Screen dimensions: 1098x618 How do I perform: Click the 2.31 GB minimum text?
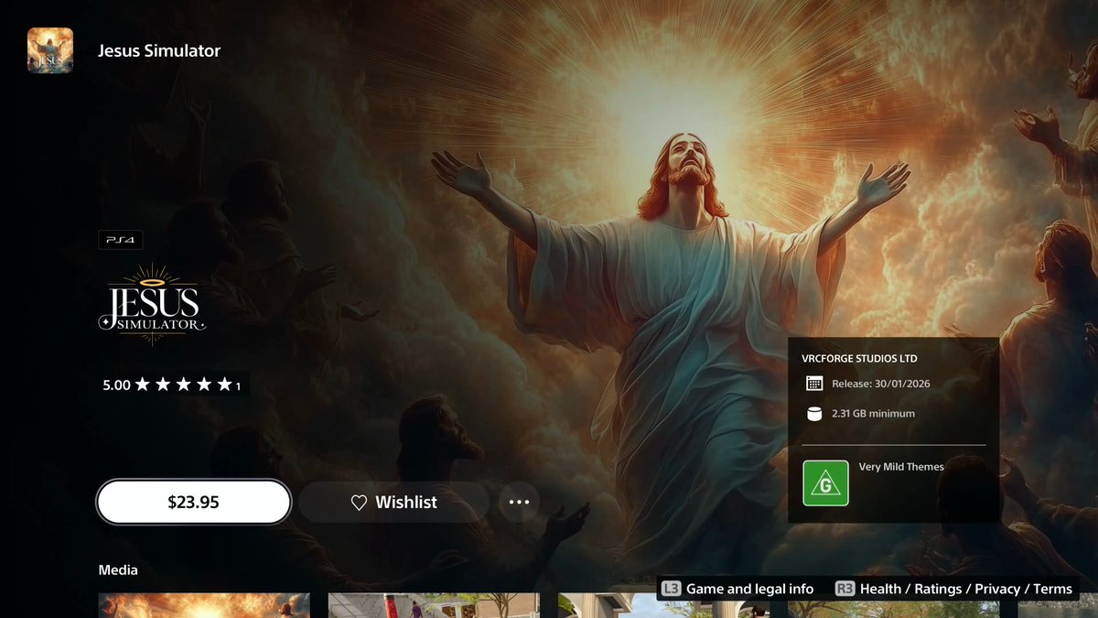(873, 414)
